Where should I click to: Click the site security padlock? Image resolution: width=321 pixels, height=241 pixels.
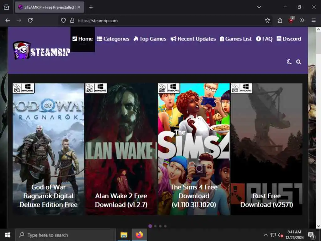(72, 20)
